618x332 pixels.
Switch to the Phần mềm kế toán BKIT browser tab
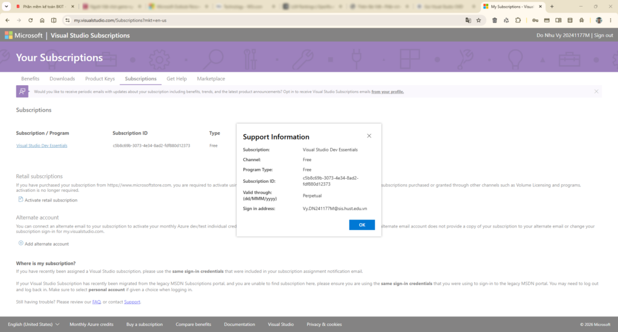click(x=43, y=6)
